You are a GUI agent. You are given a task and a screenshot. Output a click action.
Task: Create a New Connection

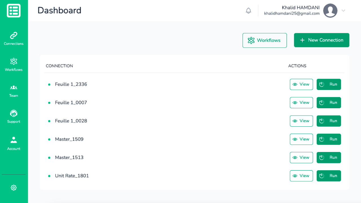point(322,40)
